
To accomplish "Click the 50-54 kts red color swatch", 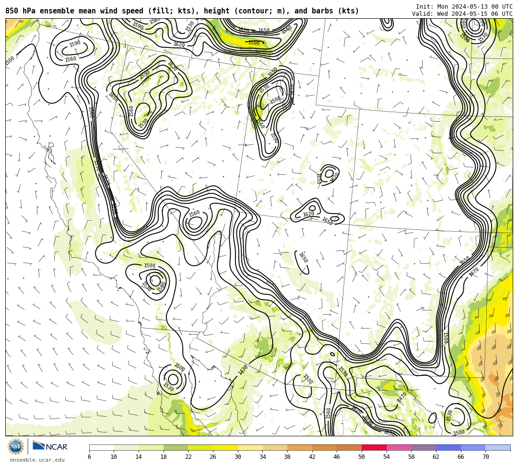I will (x=374, y=447).
